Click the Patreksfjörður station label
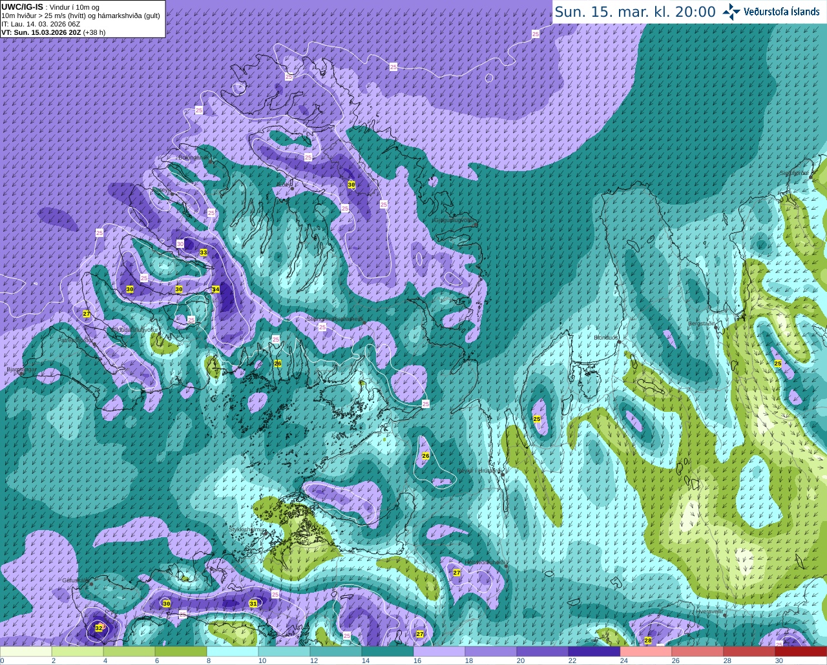 tap(75, 340)
